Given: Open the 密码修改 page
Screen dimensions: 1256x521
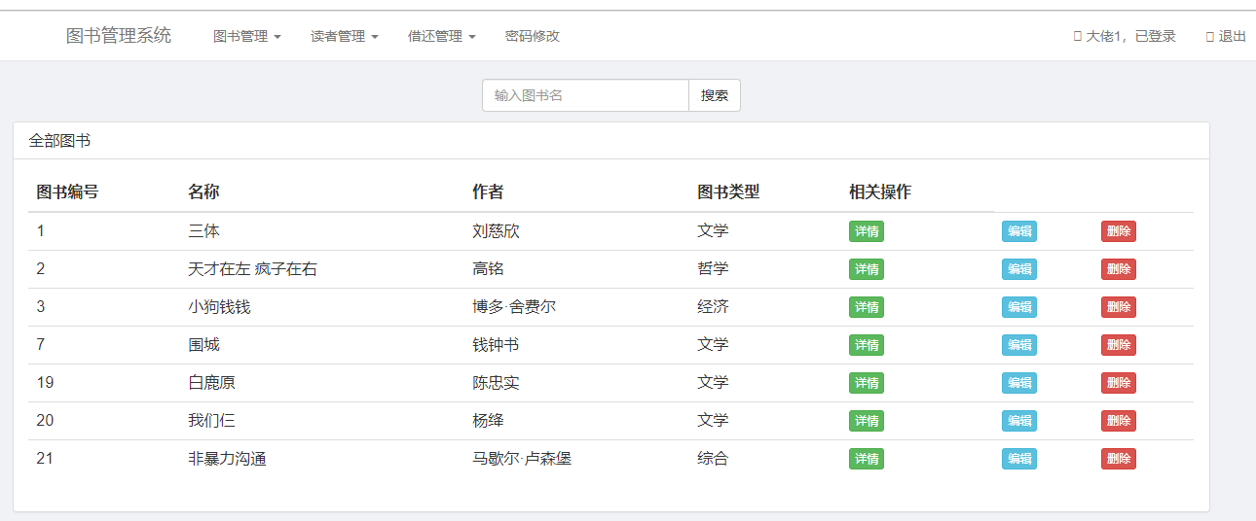Looking at the screenshot, I should click(532, 36).
